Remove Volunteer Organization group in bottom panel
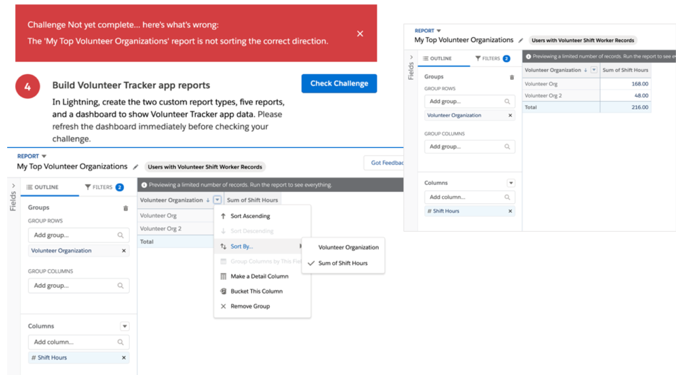 pyautogui.click(x=124, y=251)
